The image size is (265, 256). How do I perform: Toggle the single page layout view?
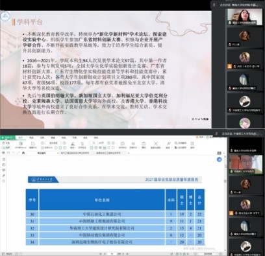coord(56,148)
